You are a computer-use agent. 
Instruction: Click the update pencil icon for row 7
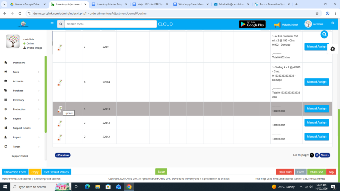click(x=60, y=46)
